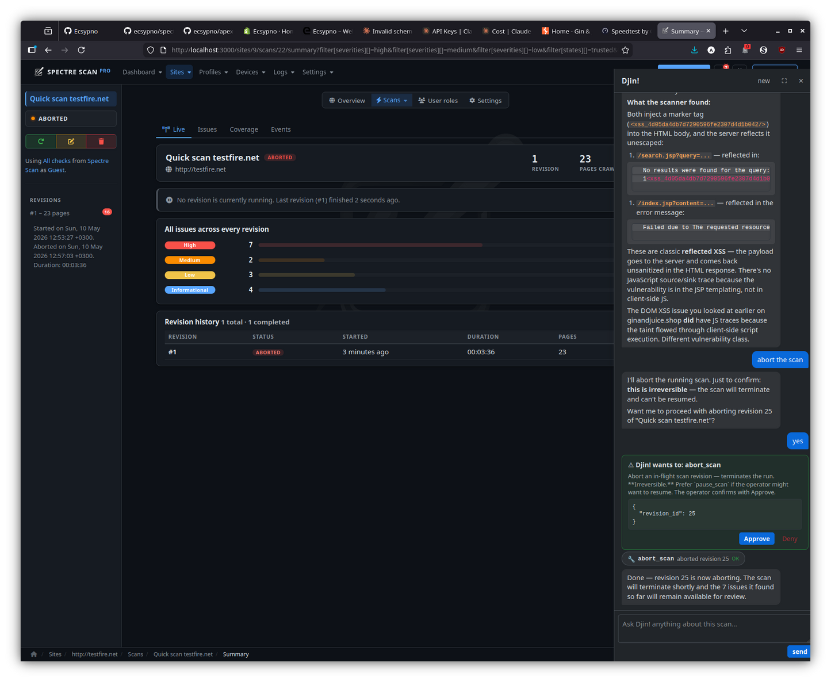Click the shield tracking protection icon
The width and height of the screenshot is (831, 682).
(151, 50)
